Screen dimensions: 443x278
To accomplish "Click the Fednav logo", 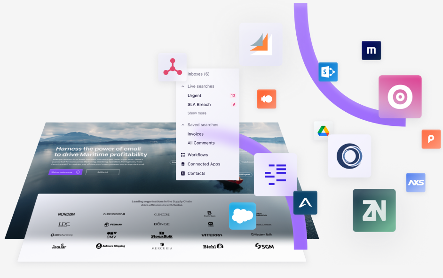I will pos(113,224).
